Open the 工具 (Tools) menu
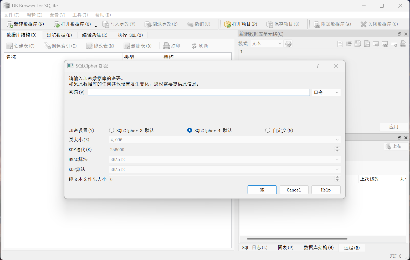The width and height of the screenshot is (410, 260). [x=80, y=15]
